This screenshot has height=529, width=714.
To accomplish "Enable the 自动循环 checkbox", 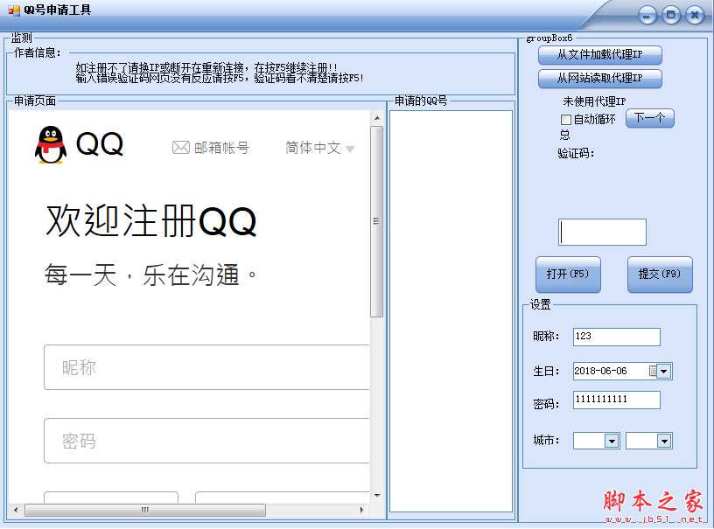I will [x=566, y=119].
